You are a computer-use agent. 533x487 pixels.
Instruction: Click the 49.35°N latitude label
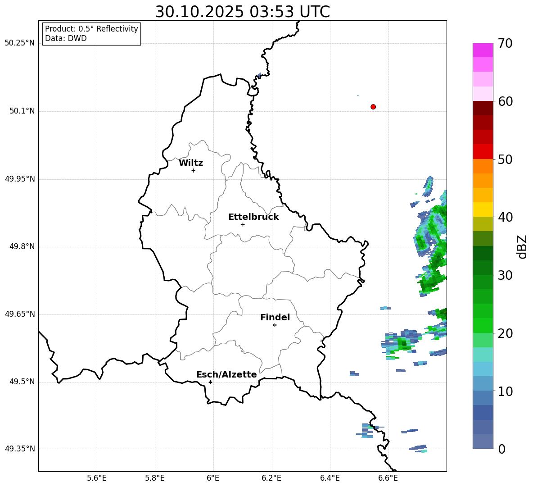[20, 449]
